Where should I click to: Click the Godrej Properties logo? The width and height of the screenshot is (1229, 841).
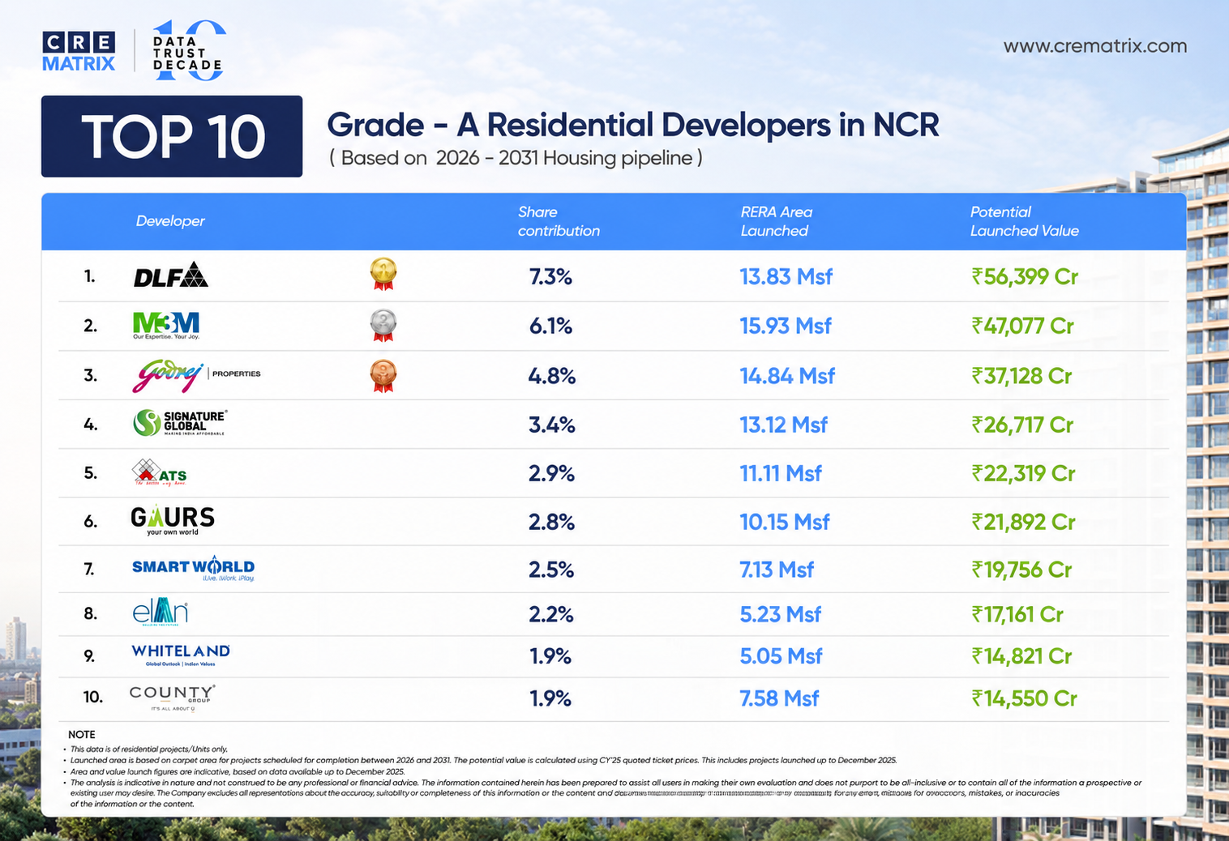click(197, 375)
